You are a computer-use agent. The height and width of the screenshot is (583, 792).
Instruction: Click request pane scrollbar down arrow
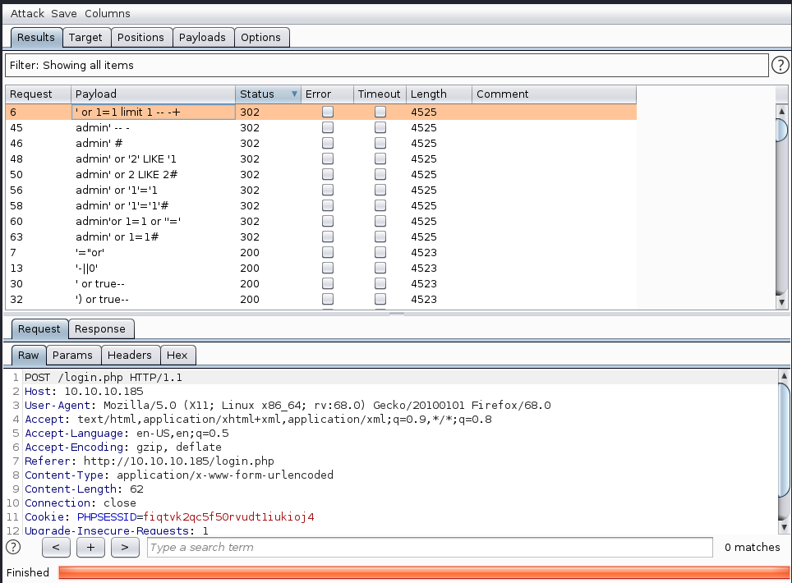click(784, 527)
